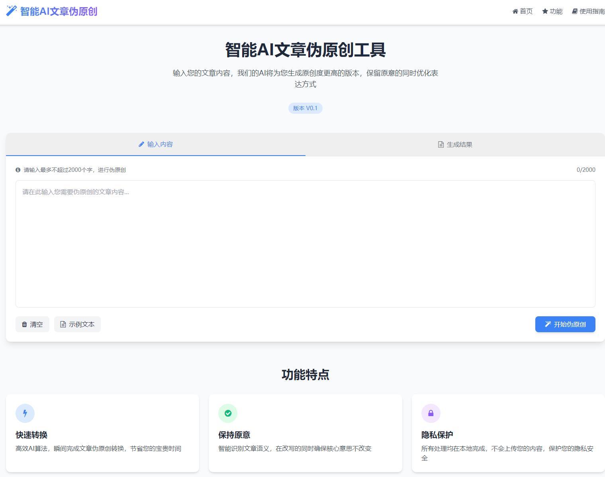
Task: Click the green checkmark icon for 保持原意
Action: pyautogui.click(x=228, y=413)
